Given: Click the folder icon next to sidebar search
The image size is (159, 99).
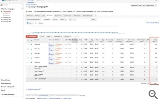Looking at the screenshot, I should [x=2, y=5].
